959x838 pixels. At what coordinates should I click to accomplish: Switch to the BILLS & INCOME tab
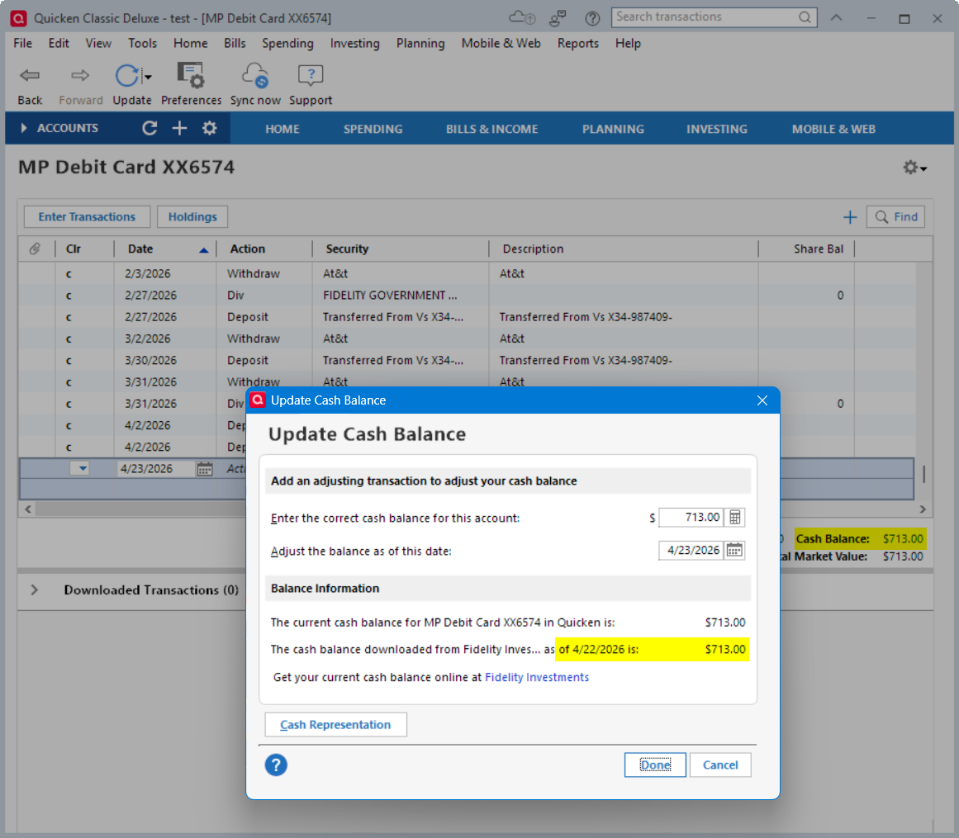pos(491,129)
